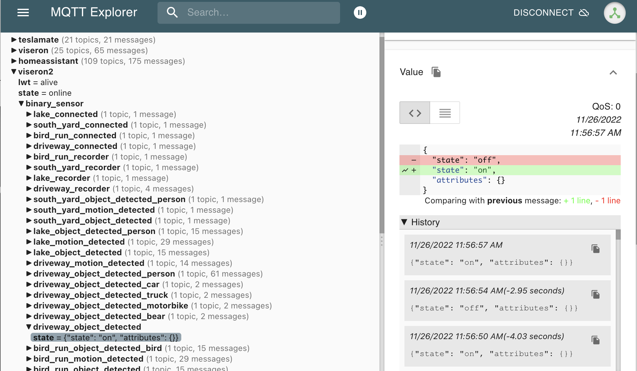Collapse the viseron2 topic
The height and width of the screenshot is (371, 637).
coord(14,72)
